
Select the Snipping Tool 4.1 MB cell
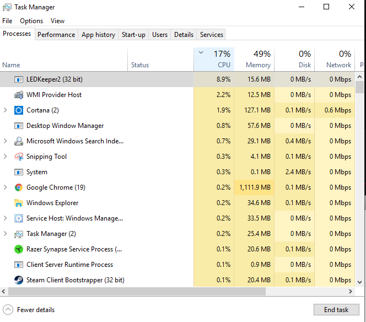(x=254, y=157)
